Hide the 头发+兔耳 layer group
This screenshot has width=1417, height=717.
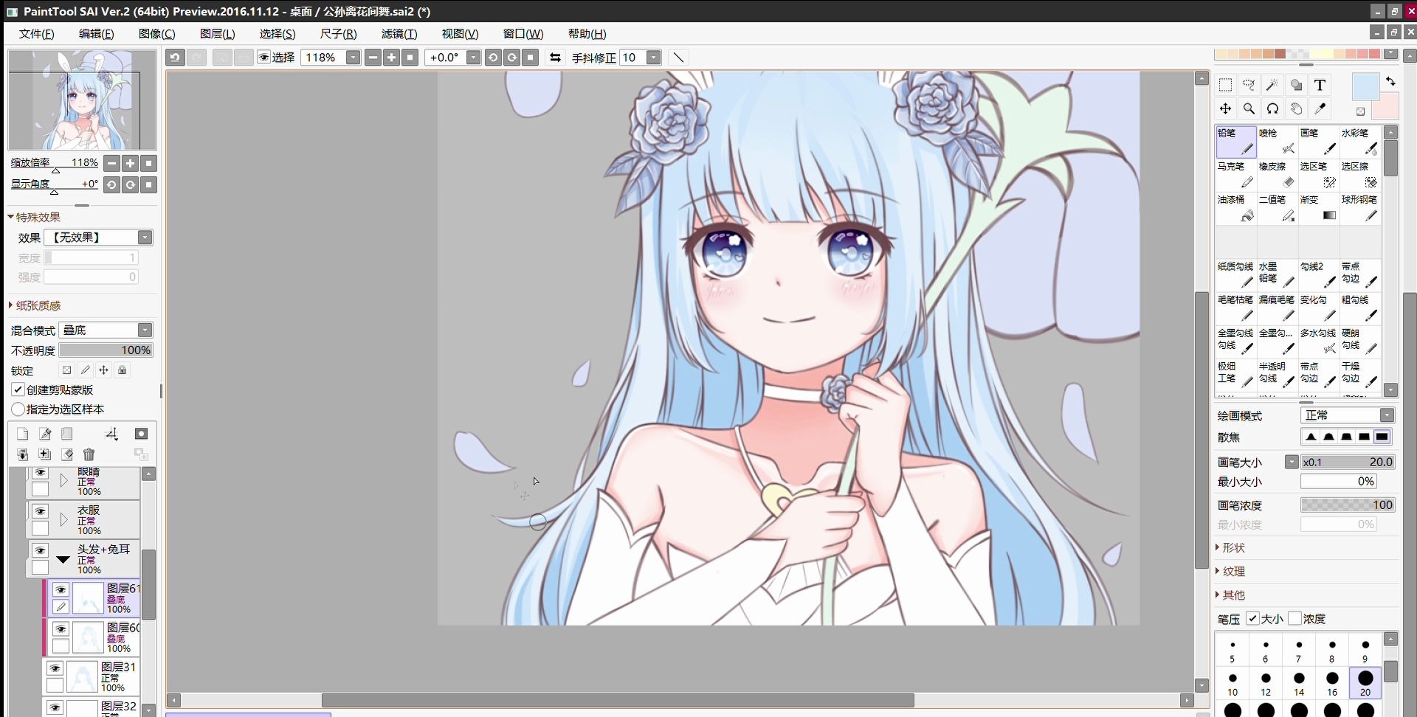[x=41, y=550]
